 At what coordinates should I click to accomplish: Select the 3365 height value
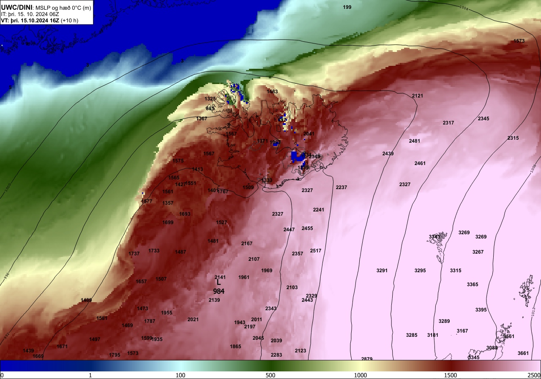click(473, 284)
